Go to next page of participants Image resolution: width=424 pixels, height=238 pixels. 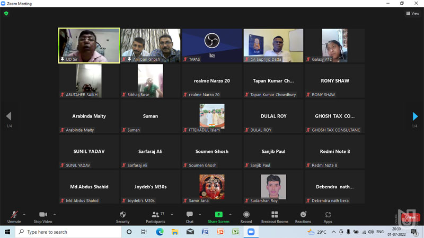[x=415, y=116]
